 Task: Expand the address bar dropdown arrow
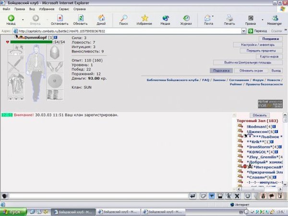[x=244, y=31]
